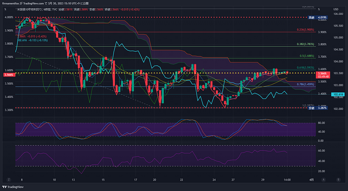348x191 pixels.
Task: Click the TradingView logo at bottom left
Action: click(x=13, y=187)
